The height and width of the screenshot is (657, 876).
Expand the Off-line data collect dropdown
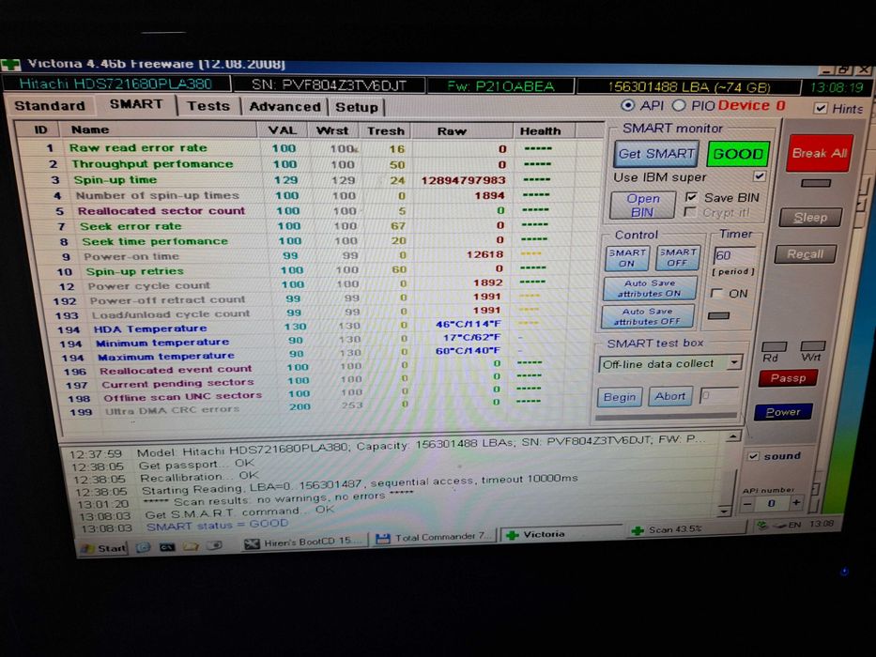point(734,363)
